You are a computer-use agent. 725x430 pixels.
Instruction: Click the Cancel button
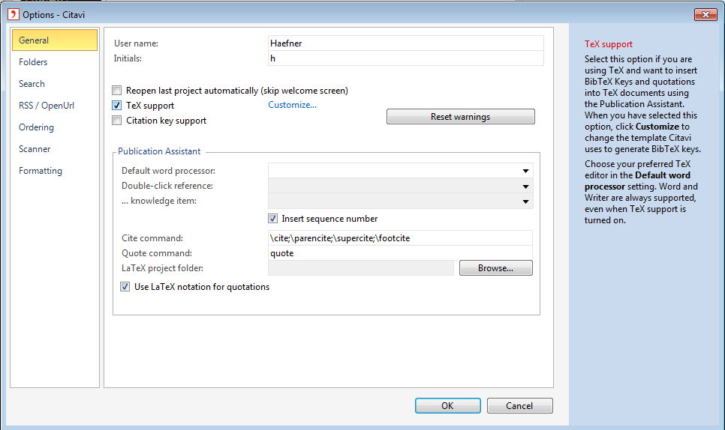[519, 405]
